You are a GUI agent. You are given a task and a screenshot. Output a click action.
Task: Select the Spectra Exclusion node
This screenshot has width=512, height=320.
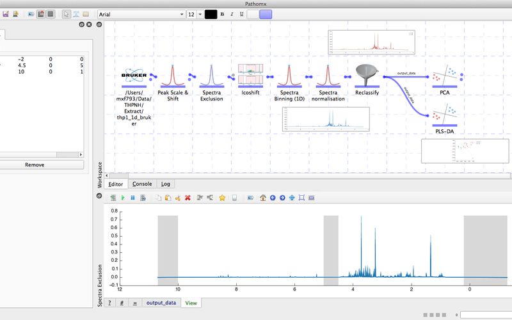click(212, 76)
